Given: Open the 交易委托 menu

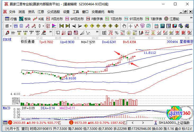Looking at the screenshot, I should (x=98, y=12).
